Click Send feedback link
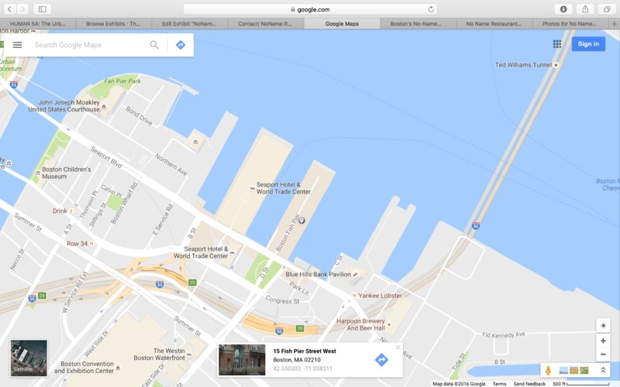Screen dimensions: 620x387 [x=529, y=384]
